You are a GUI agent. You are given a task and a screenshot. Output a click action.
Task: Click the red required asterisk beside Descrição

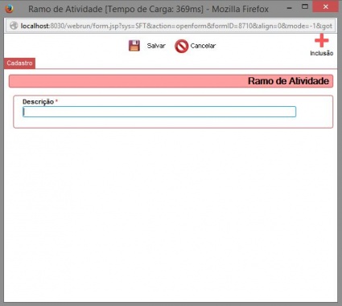pyautogui.click(x=56, y=101)
